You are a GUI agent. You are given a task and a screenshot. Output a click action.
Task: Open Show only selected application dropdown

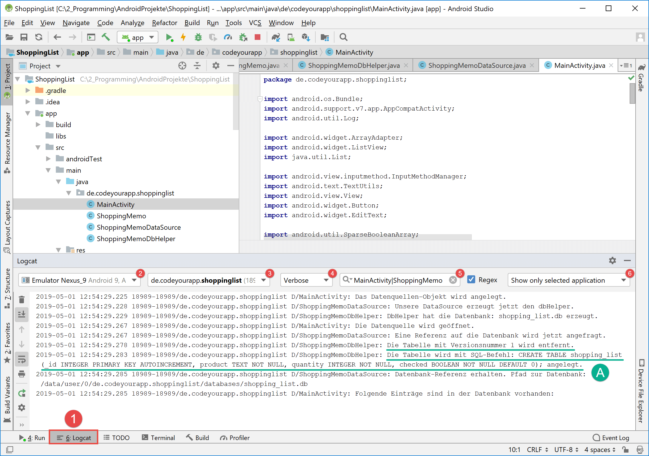coord(568,280)
